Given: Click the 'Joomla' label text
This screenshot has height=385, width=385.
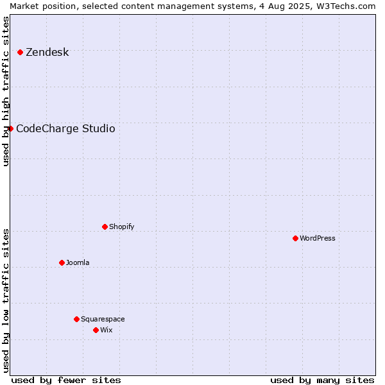Looking at the screenshot, I should tap(78, 262).
